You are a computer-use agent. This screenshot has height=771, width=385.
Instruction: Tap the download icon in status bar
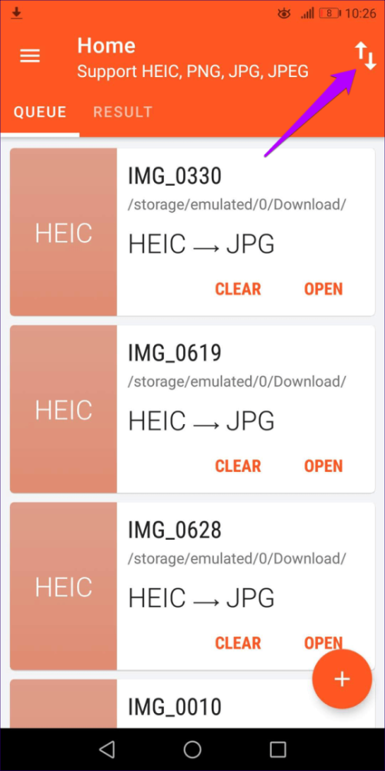(x=17, y=13)
